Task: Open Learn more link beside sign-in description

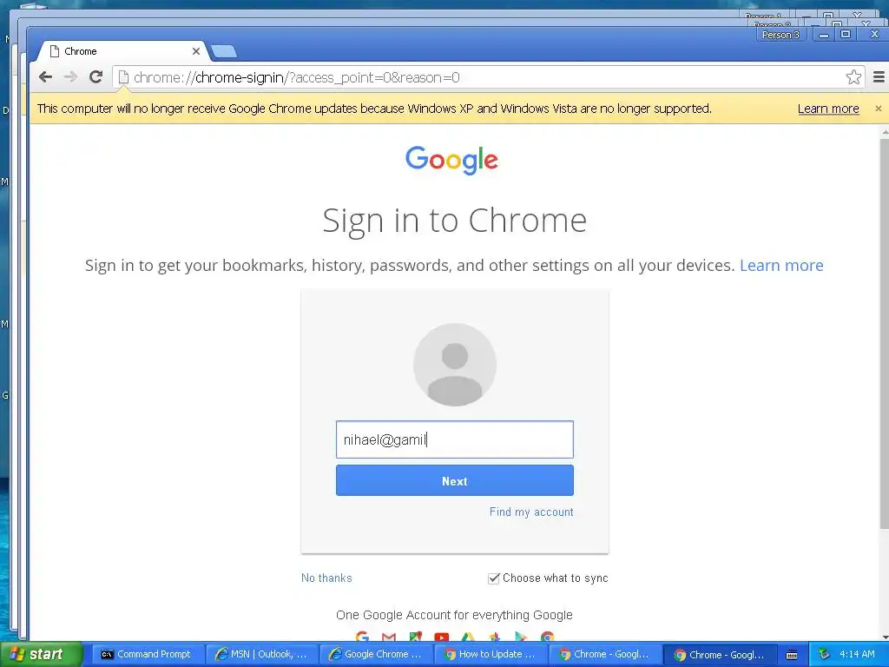Action: point(781,266)
